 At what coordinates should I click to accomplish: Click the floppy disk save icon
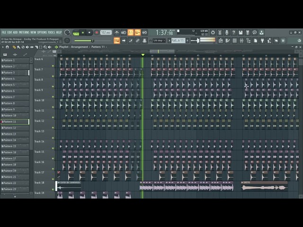tap(241, 33)
